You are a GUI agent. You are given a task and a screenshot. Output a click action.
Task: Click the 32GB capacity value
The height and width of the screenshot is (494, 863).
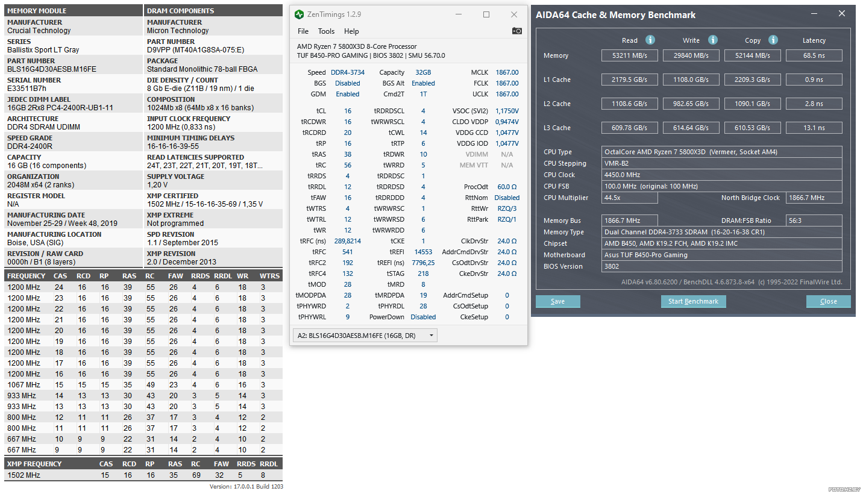[423, 72]
